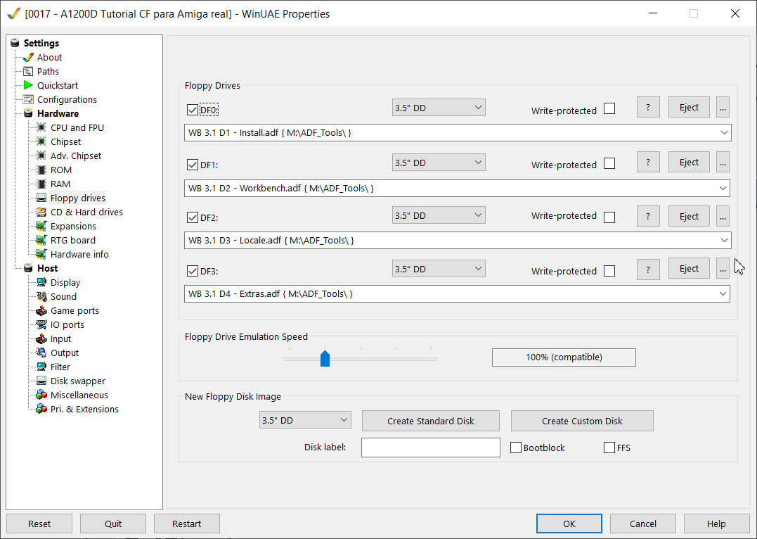Click the Hardware info icon
Image resolution: width=757 pixels, height=539 pixels.
click(41, 254)
